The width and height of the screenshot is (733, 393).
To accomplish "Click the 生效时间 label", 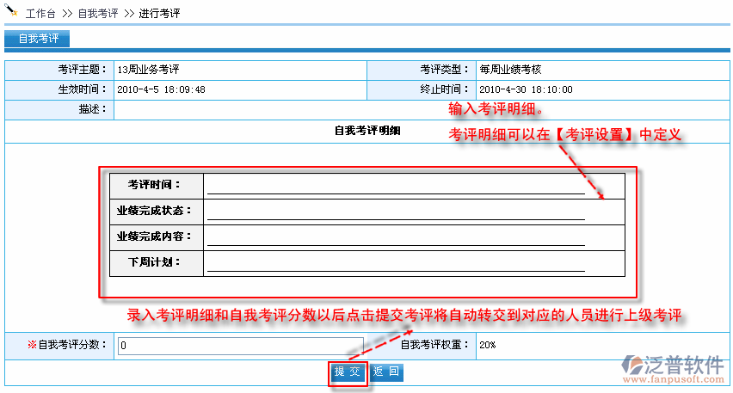I will pyautogui.click(x=82, y=89).
